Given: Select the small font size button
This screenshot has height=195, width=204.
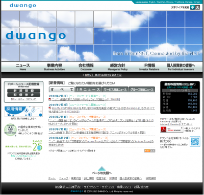Looking at the screenshot, I should click(192, 7).
